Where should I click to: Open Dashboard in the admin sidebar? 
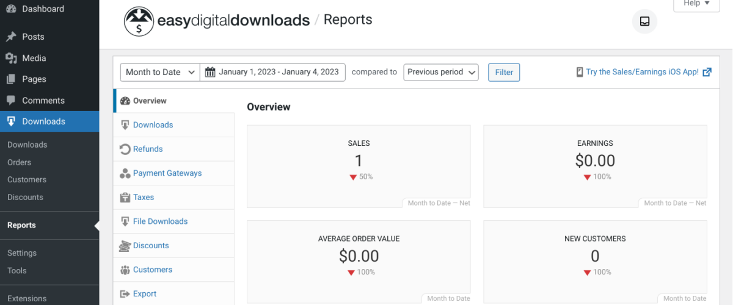point(49,9)
